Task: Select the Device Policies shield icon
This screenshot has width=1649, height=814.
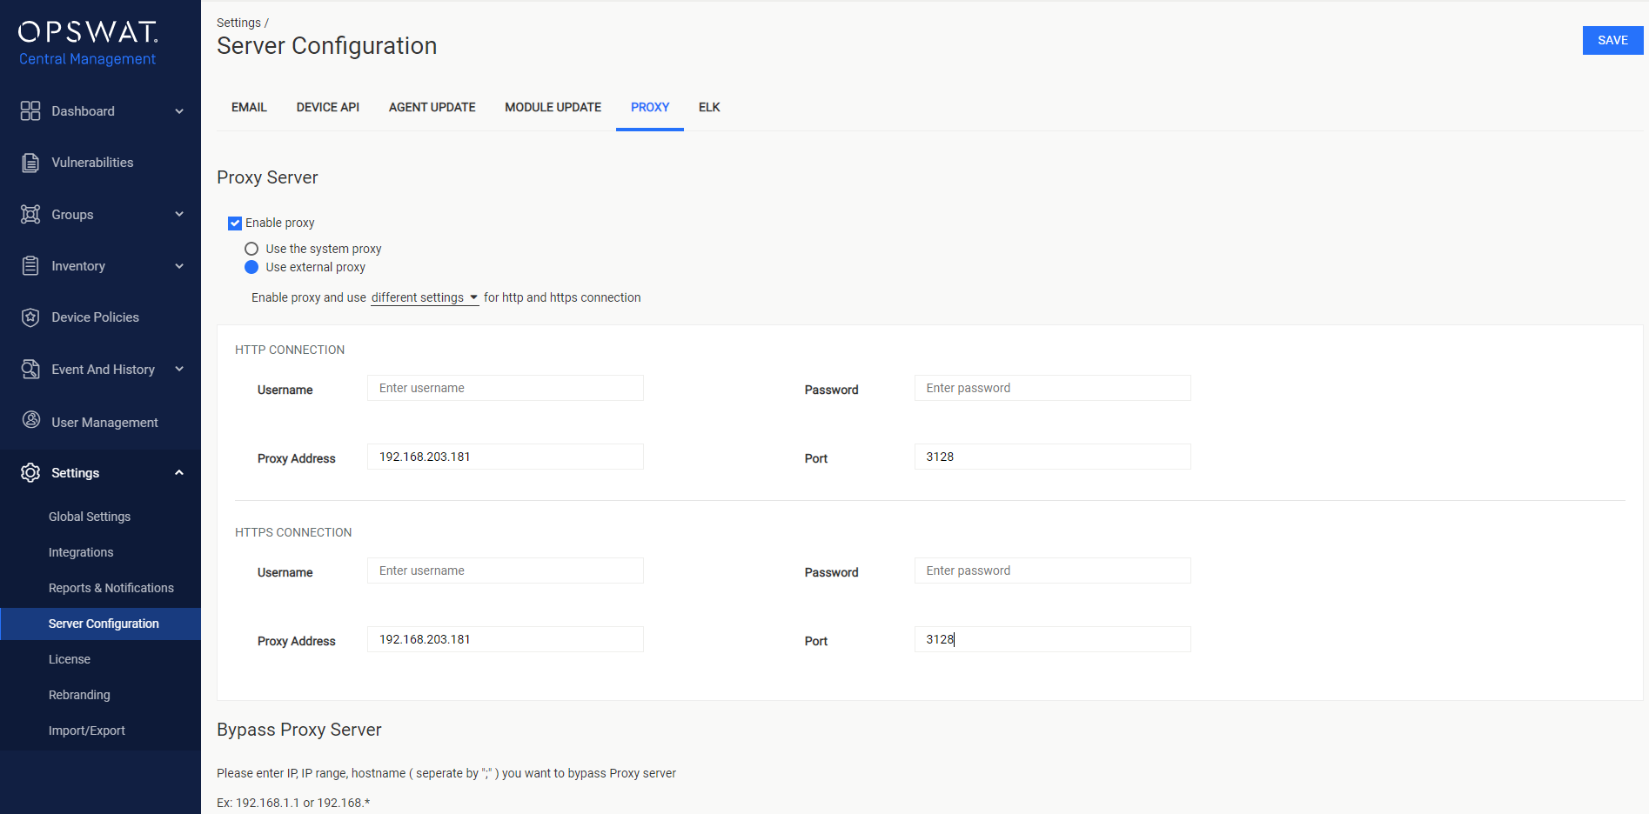Action: (x=30, y=317)
